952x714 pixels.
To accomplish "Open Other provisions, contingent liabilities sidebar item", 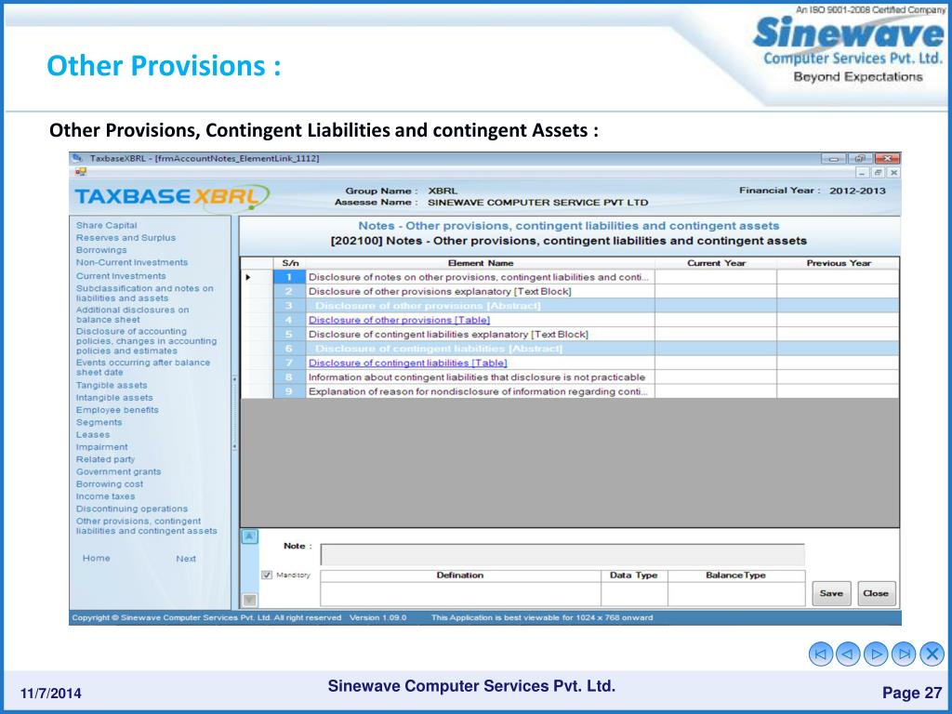I will [146, 526].
